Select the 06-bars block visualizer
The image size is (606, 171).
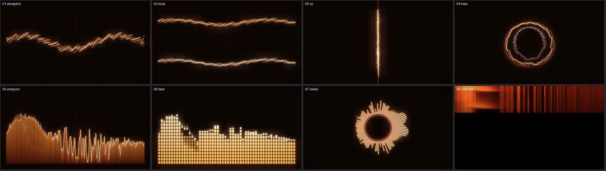coord(227,128)
